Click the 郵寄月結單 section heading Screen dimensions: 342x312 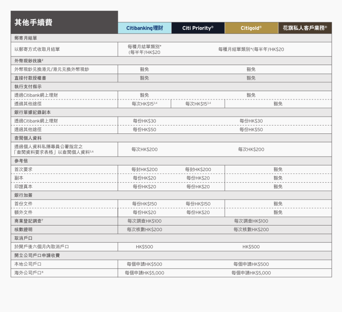[x=26, y=38]
